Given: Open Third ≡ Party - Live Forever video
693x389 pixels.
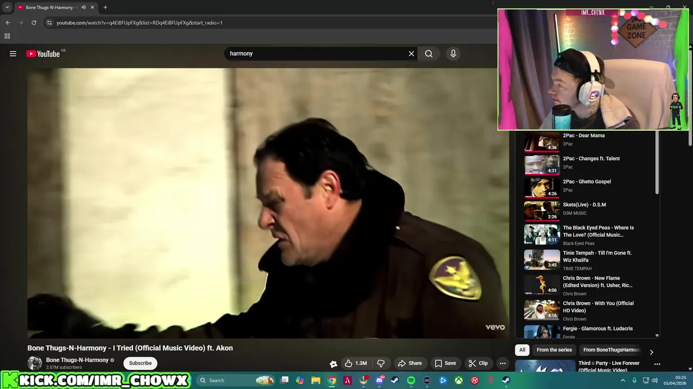Looking at the screenshot, I should click(609, 367).
